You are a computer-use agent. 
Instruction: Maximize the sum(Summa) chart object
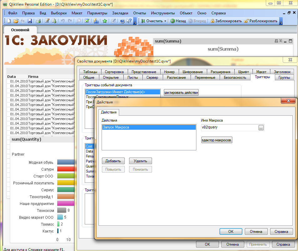click(x=290, y=41)
